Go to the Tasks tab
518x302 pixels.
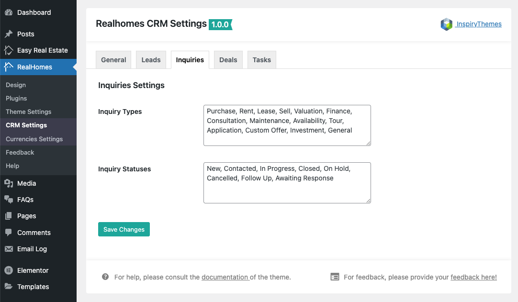[261, 60]
